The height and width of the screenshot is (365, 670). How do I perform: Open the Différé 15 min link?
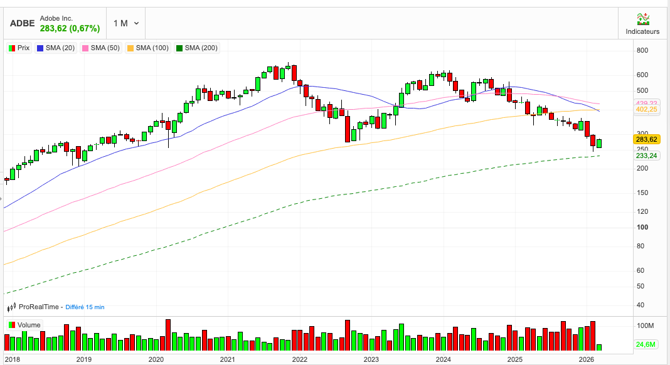tap(85, 307)
